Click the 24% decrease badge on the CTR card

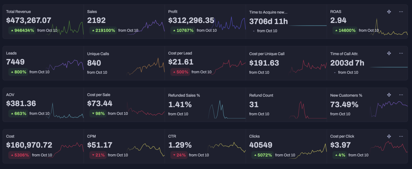click(179, 155)
